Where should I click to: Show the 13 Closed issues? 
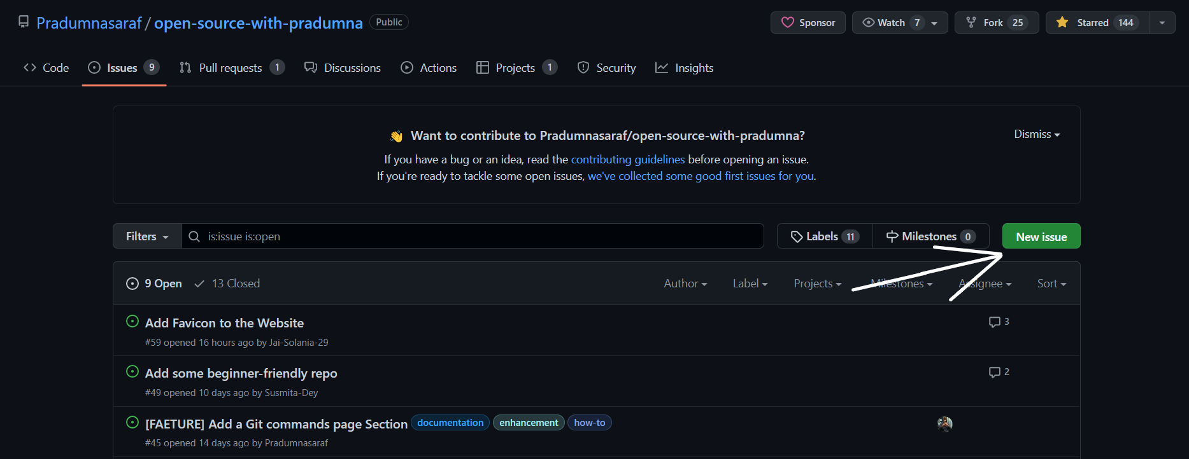227,284
